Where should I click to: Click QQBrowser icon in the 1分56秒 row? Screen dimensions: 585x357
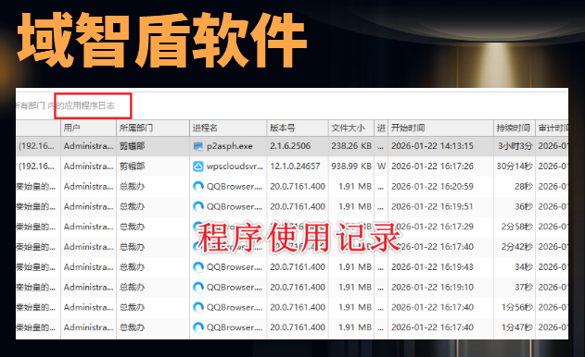tap(198, 307)
